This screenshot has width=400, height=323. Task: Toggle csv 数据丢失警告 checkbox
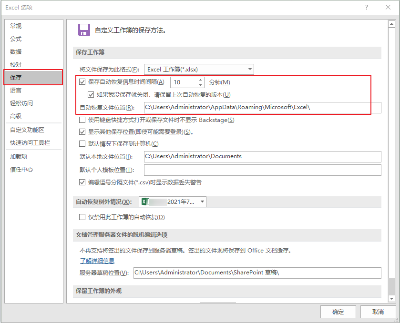(x=82, y=182)
